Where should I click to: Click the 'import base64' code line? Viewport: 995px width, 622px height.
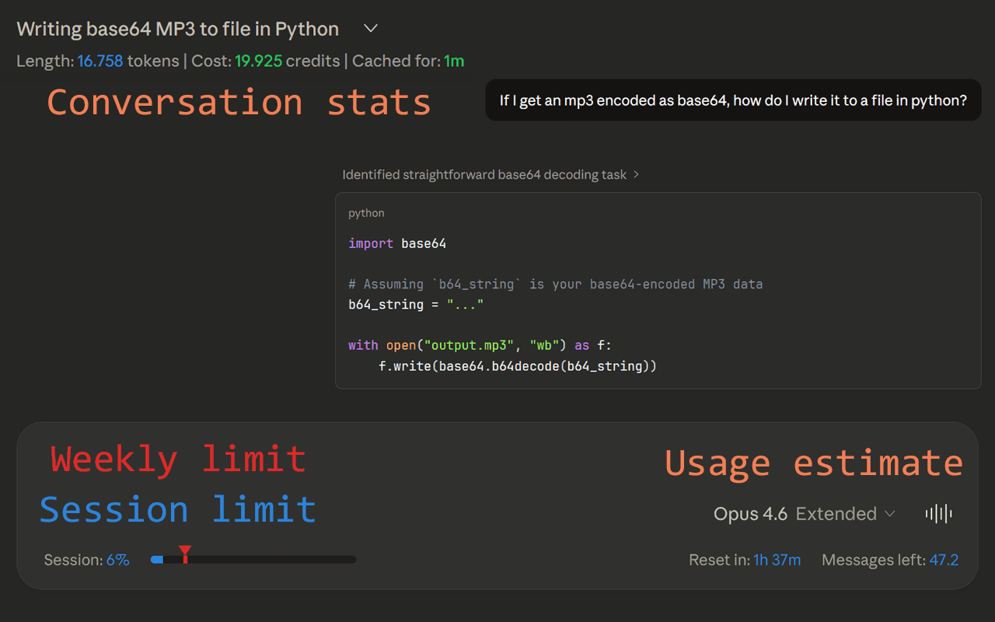(397, 243)
